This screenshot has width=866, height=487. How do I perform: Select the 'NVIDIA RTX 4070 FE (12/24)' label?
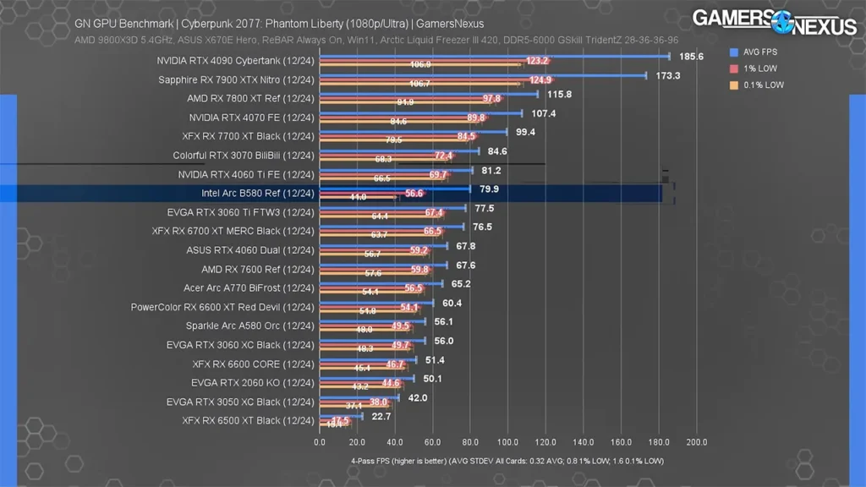[x=251, y=118]
